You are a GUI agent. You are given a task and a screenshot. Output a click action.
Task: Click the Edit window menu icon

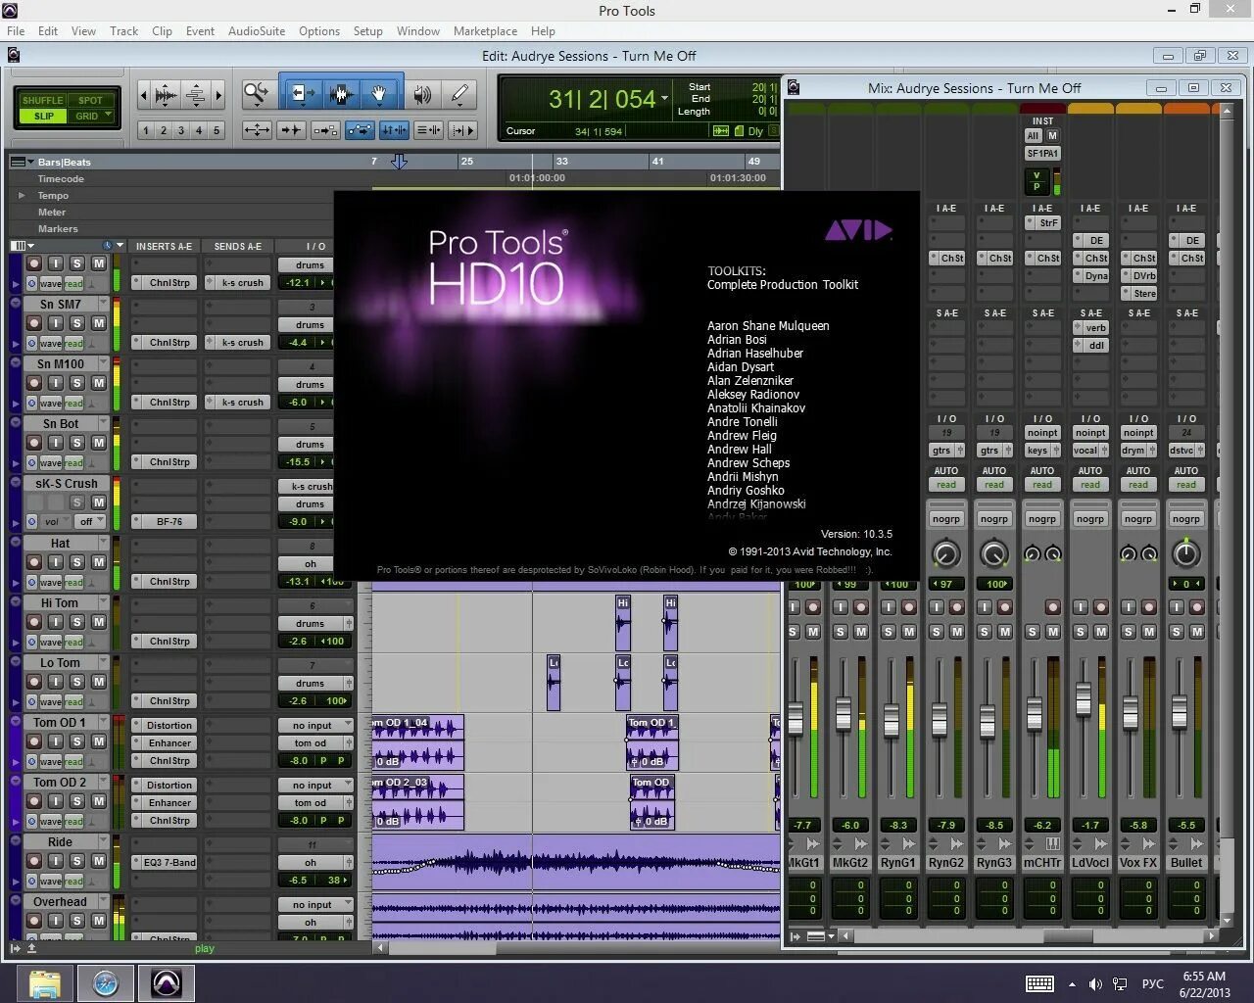[14, 56]
